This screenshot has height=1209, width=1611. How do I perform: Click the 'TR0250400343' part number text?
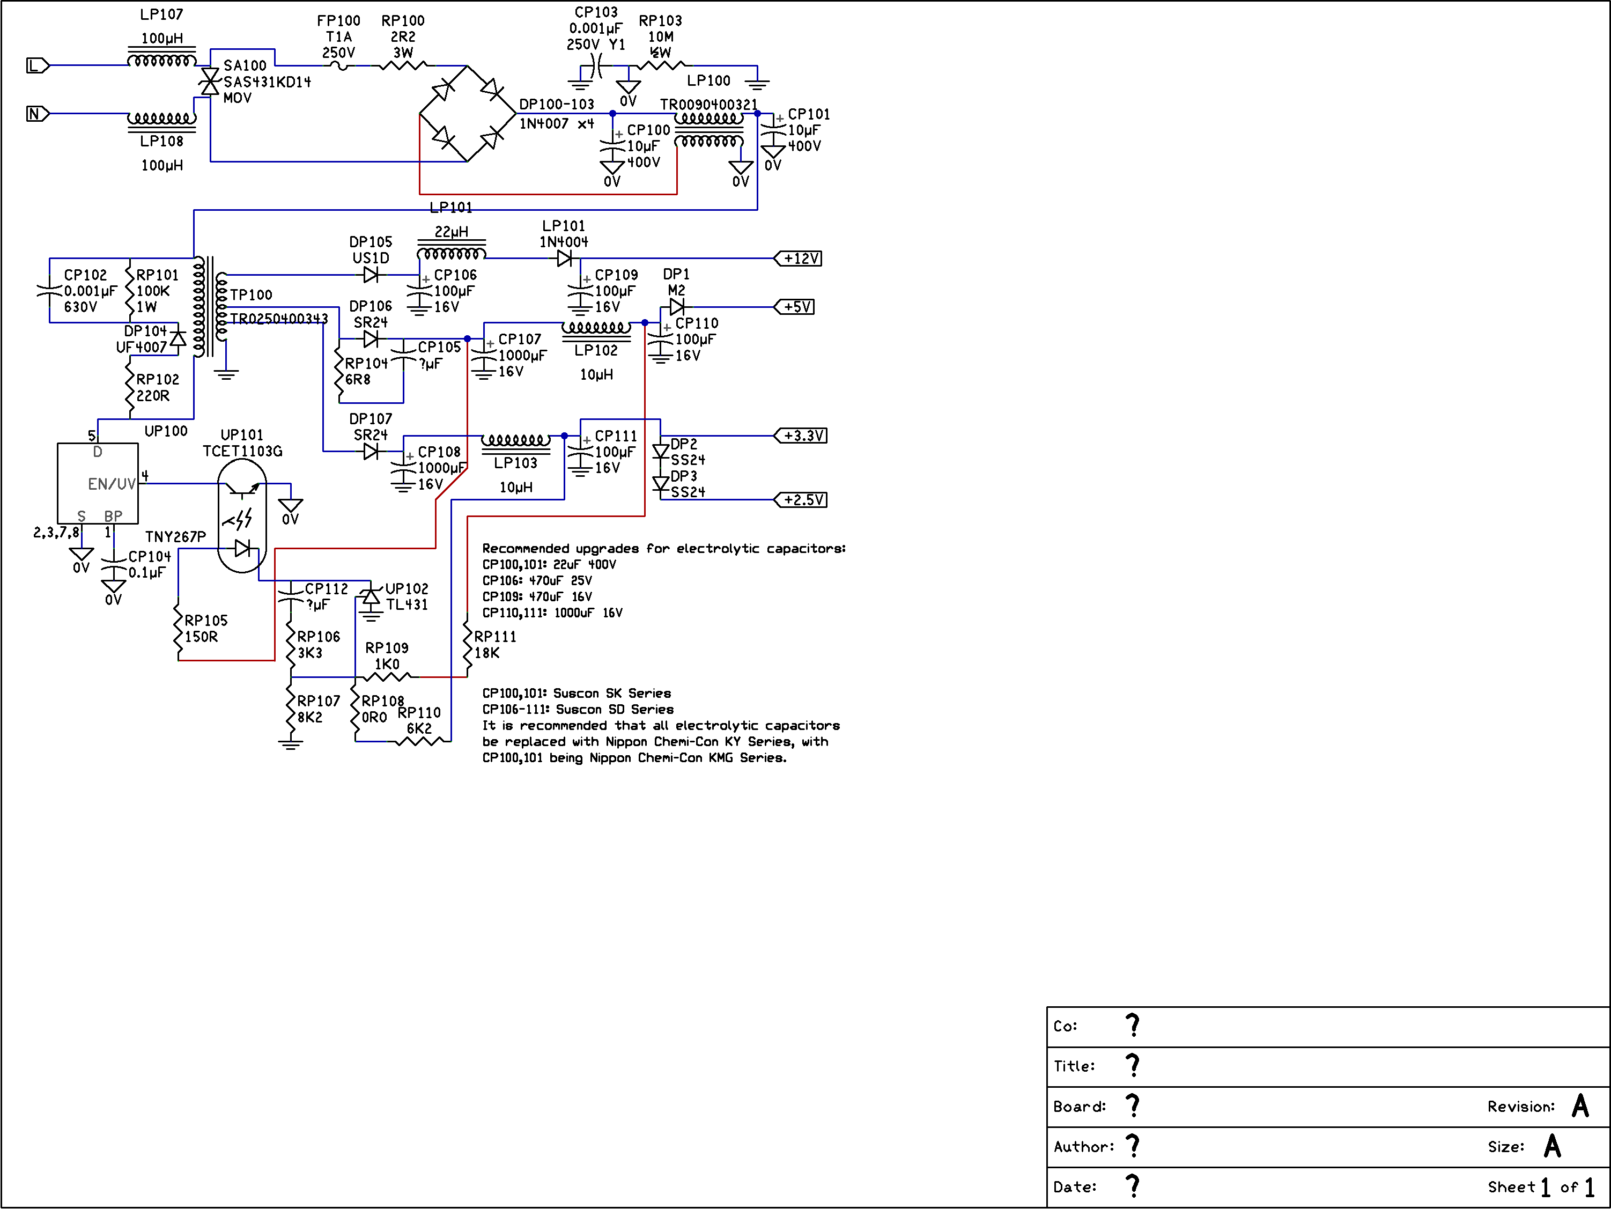tap(279, 318)
